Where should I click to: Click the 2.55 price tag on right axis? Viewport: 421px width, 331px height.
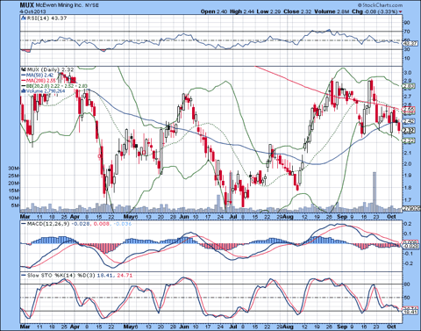click(x=409, y=110)
